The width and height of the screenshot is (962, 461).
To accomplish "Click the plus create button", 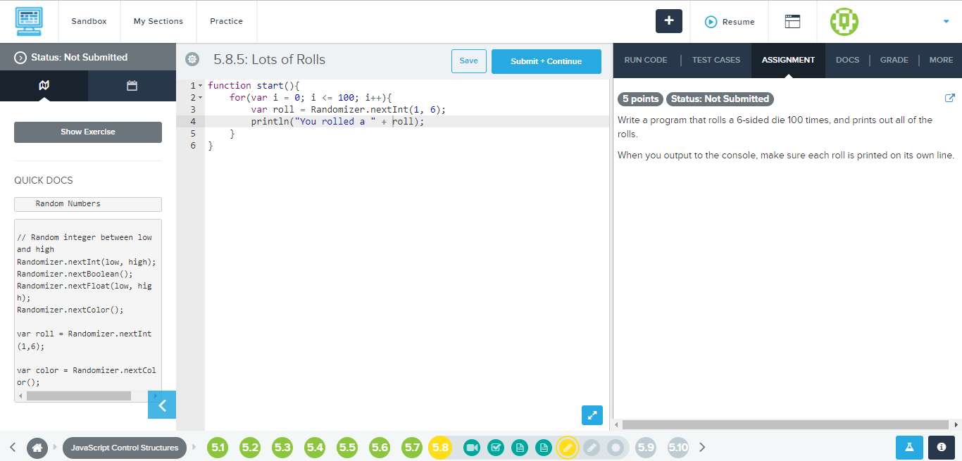I will (669, 21).
